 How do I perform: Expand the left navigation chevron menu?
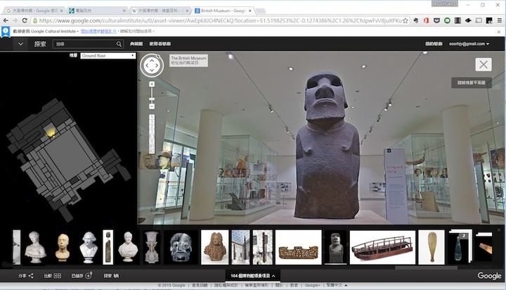(20, 44)
